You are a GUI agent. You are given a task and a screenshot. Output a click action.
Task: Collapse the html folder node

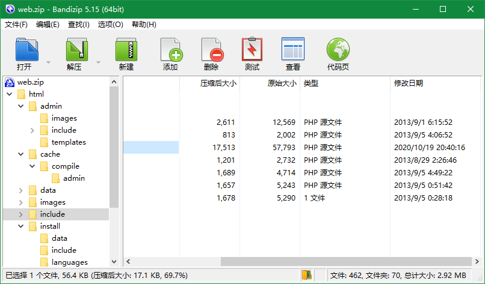point(9,94)
